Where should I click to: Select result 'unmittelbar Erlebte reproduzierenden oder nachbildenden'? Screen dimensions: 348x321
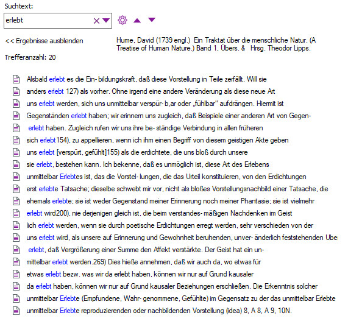coord(159,311)
